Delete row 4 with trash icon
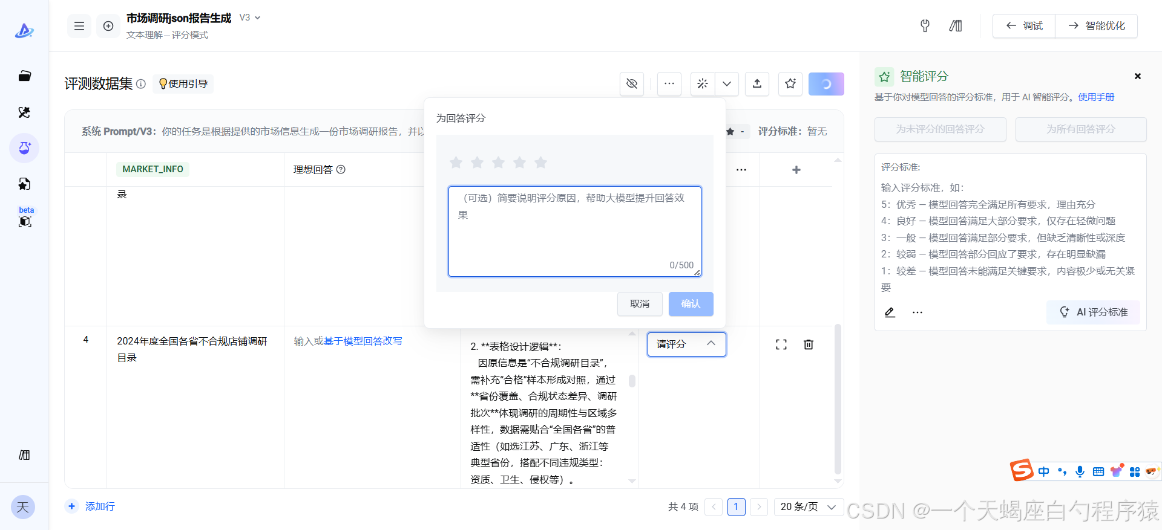 tap(808, 344)
